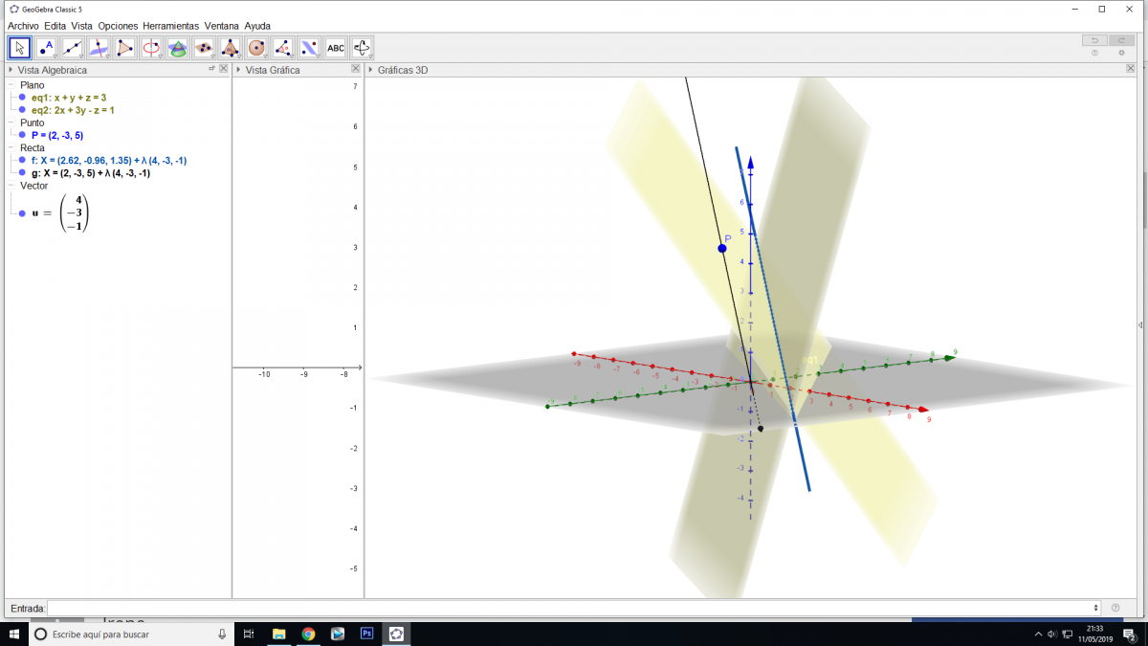Viewport: 1148px width, 646px height.
Task: Click the Undo button
Action: point(1093,40)
